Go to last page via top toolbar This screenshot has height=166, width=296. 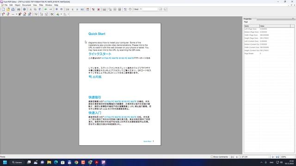tap(82, 9)
